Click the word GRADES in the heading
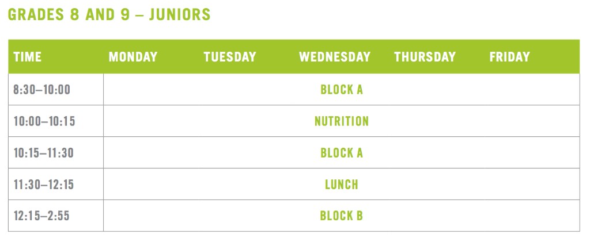590x238 pixels. click(34, 14)
